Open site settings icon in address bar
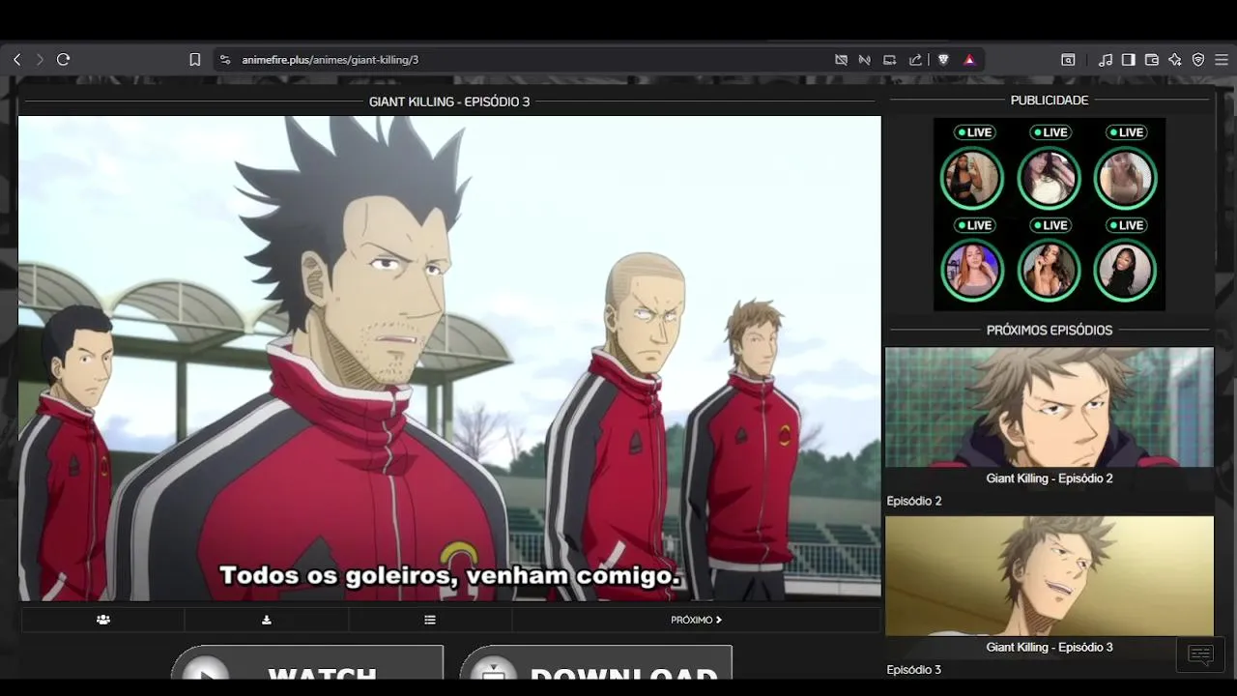 coord(225,60)
